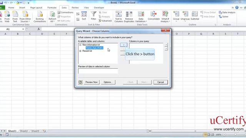The width and height of the screenshot is (246, 138).
Task: Switch to Page Layout view in status bar
Action: tap(209, 135)
